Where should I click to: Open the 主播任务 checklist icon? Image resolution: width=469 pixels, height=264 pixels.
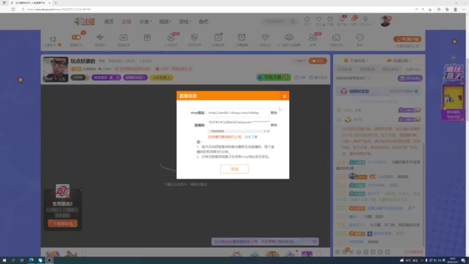point(218,38)
